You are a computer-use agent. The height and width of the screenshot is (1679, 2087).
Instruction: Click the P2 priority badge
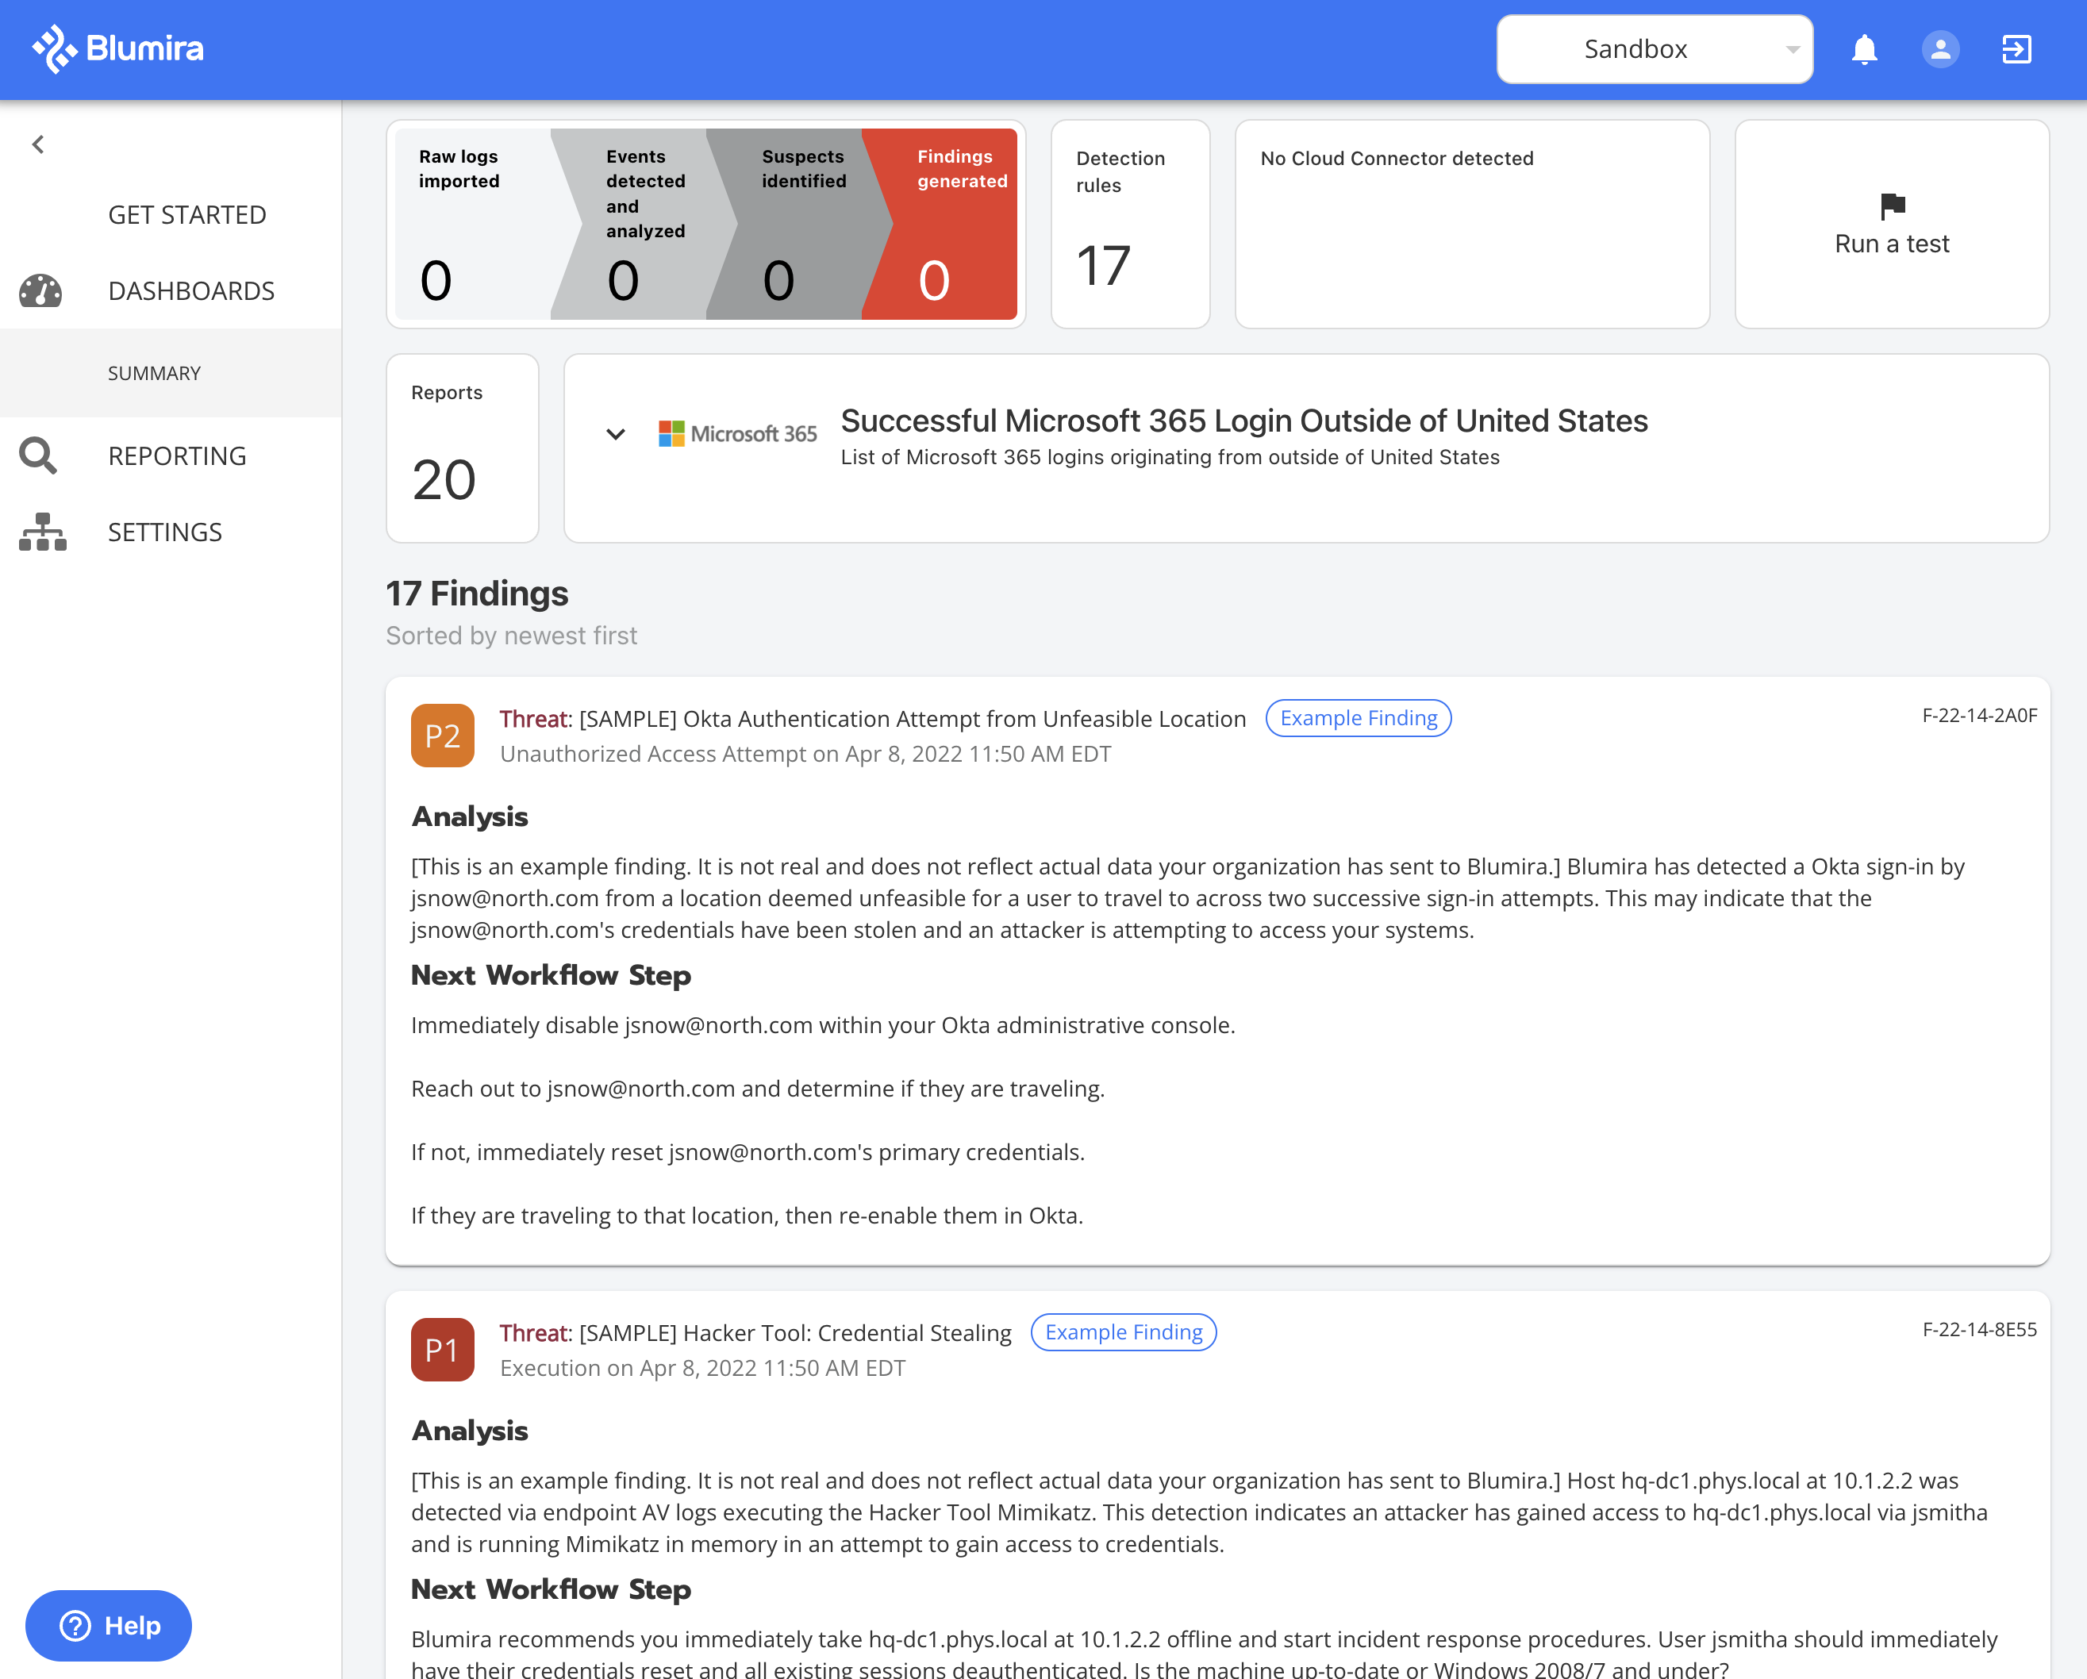[x=442, y=736]
